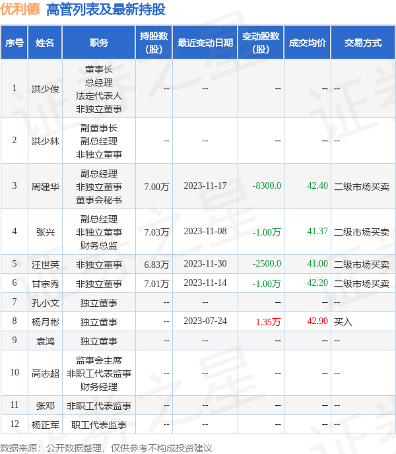Screen dimensions: 396x454
Task: Select the 持股数(股) column header
Action: (154, 42)
